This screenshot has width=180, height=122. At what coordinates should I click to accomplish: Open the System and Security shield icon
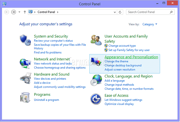click(x=25, y=40)
